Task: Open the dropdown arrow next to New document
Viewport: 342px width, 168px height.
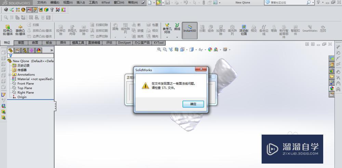Action: [154, 3]
